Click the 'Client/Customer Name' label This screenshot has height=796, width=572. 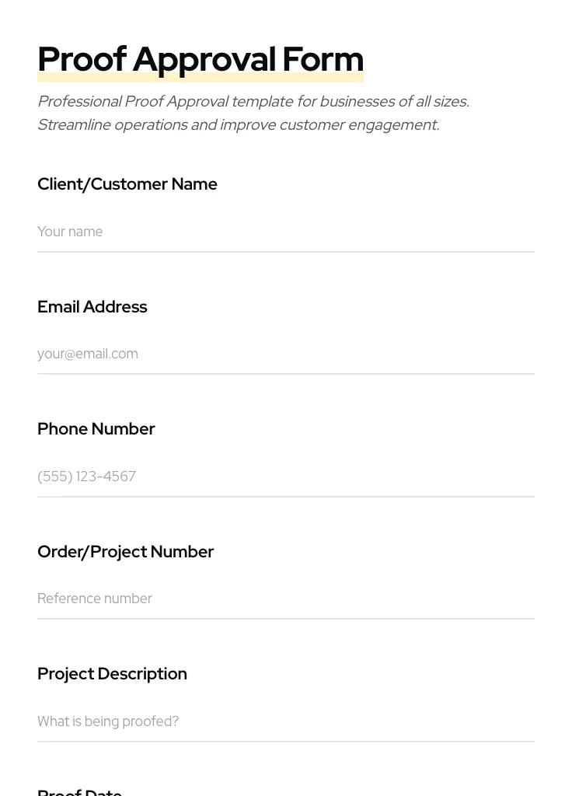point(127,184)
